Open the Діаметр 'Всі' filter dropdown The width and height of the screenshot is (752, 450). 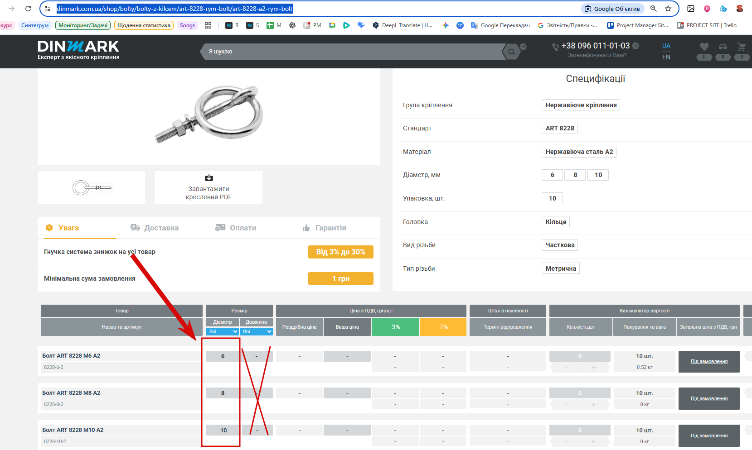click(223, 331)
